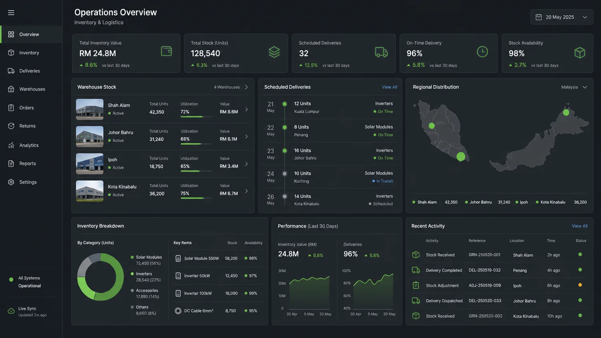The height and width of the screenshot is (338, 601).
Task: Click the Johor Bahru map marker
Action: pos(461,157)
